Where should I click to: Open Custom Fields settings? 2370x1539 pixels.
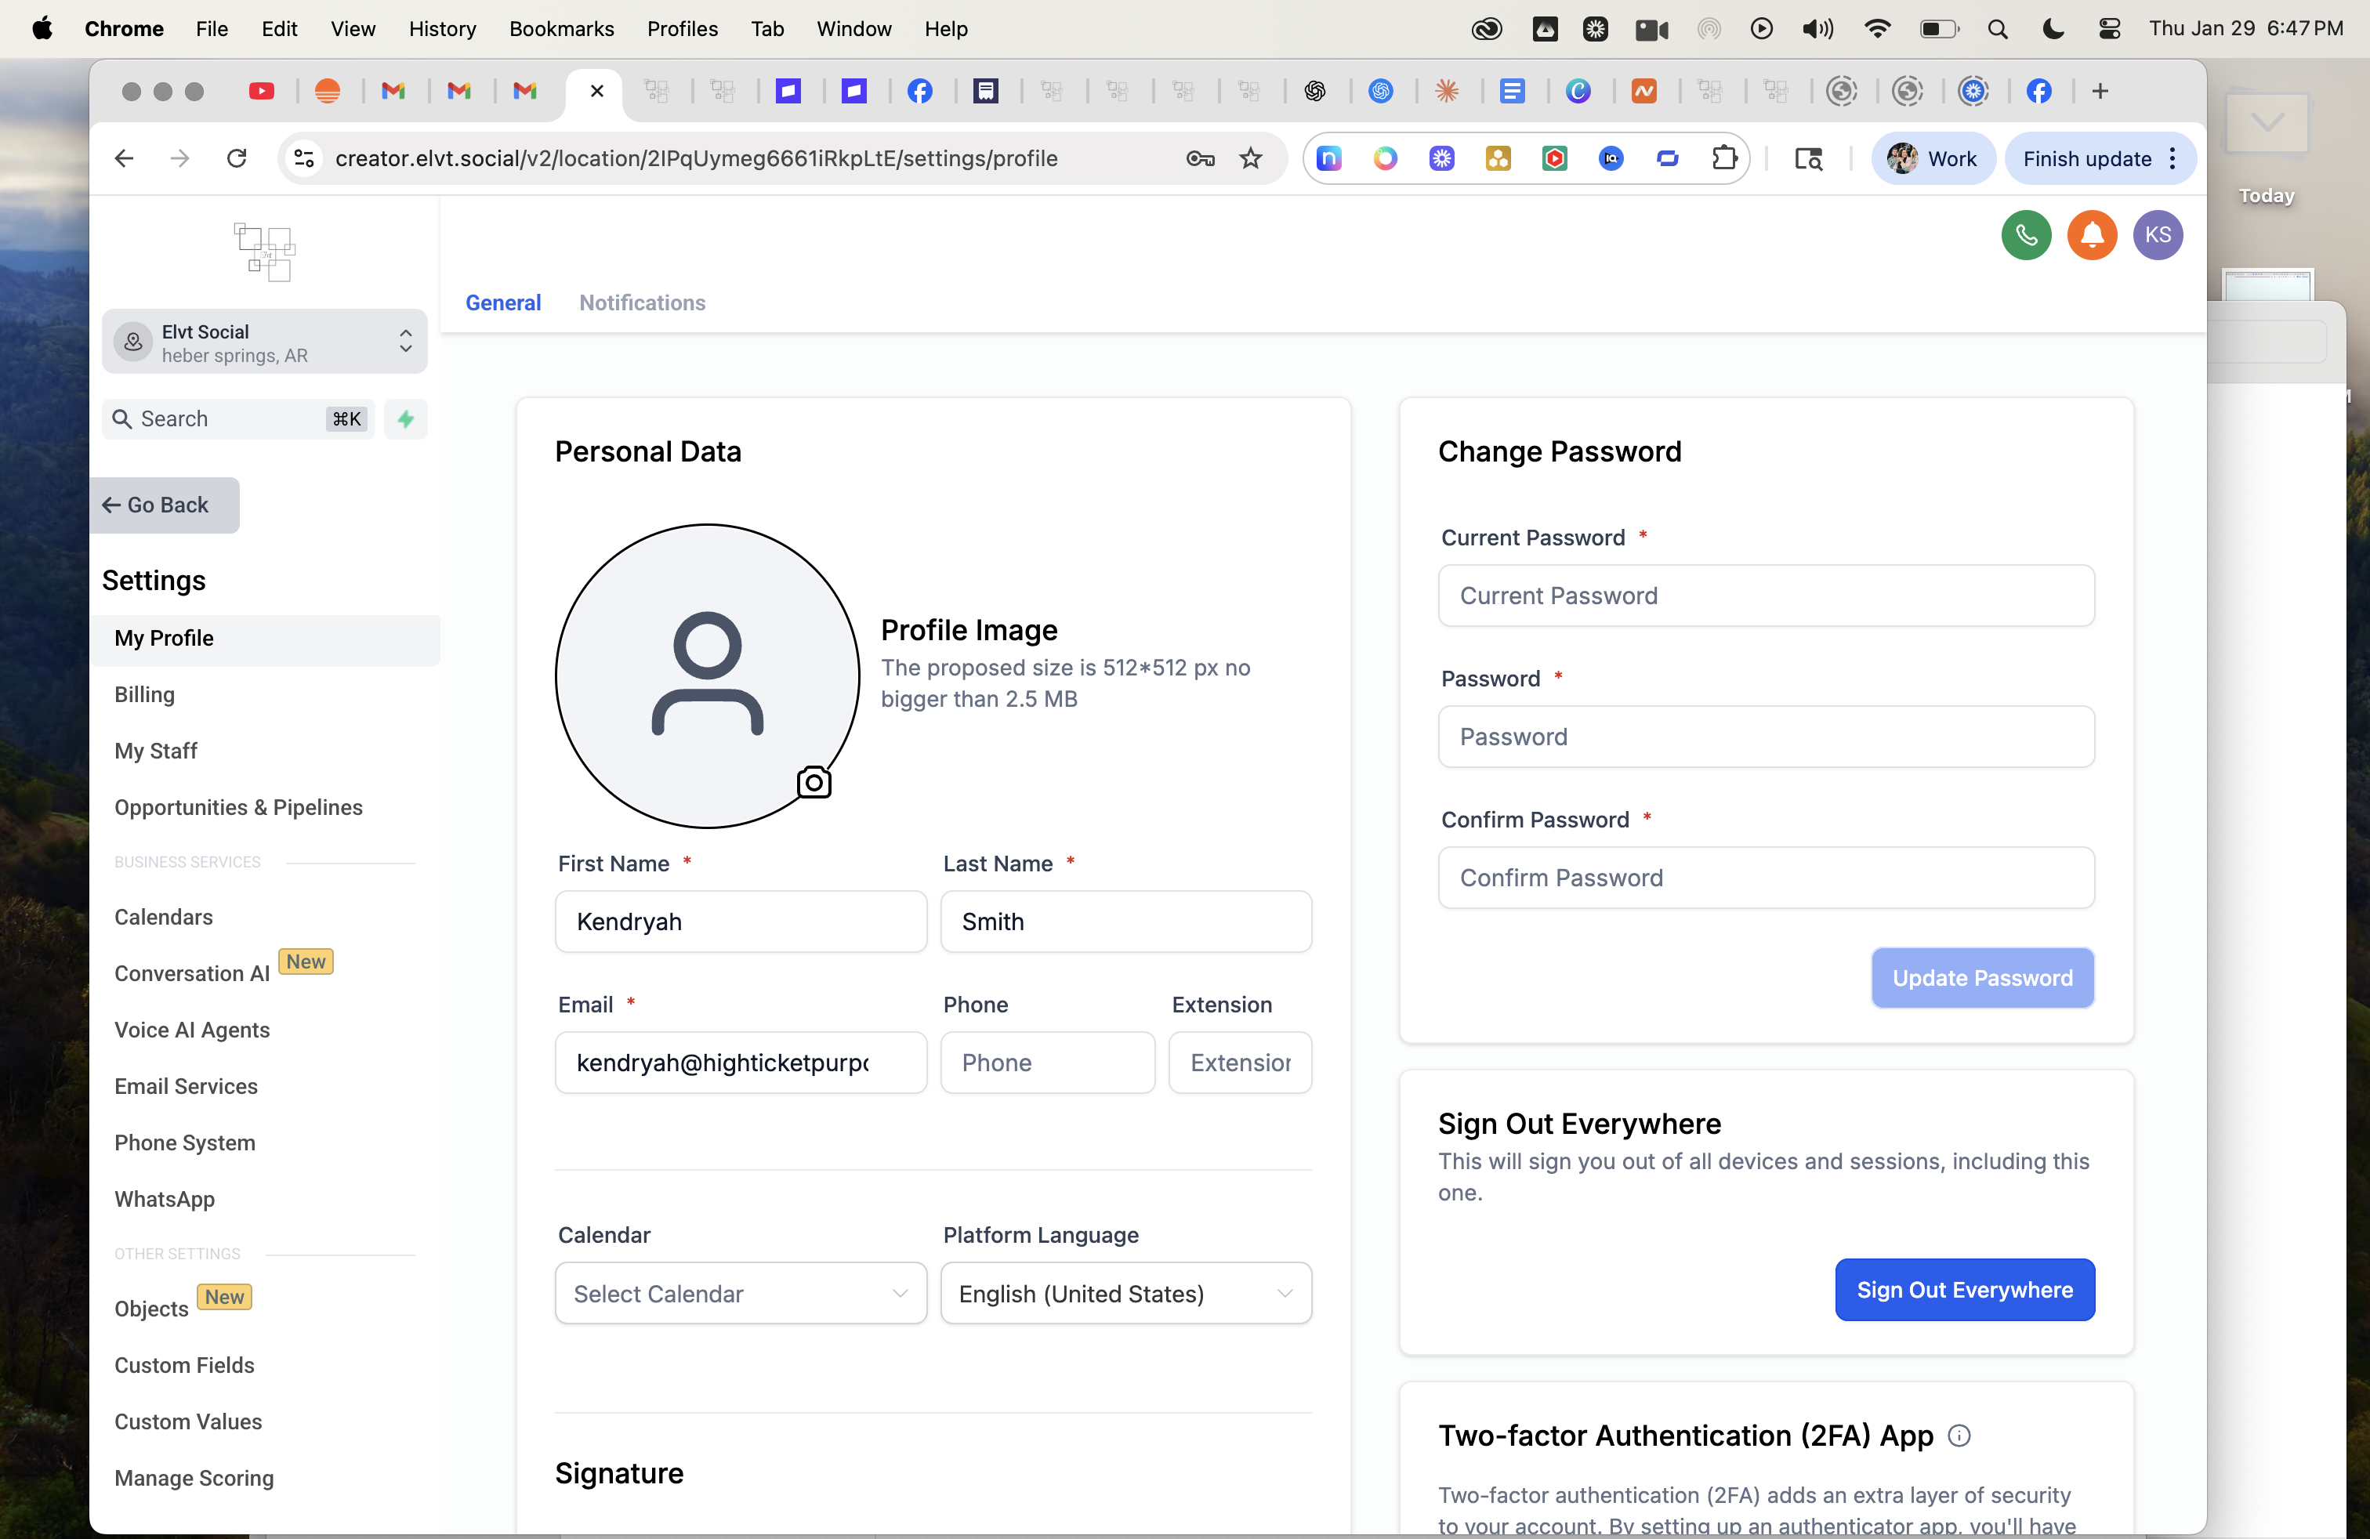pos(184,1366)
